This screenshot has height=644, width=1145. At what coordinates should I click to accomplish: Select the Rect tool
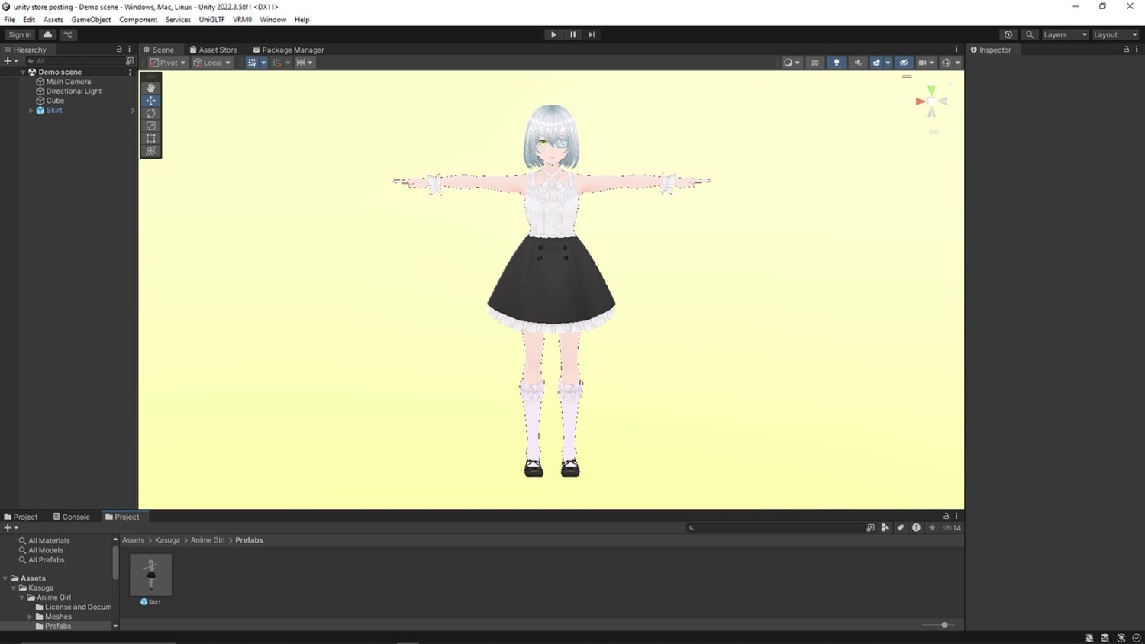pos(150,138)
